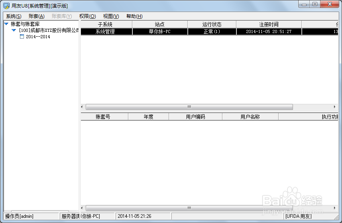
Task: Open the 账套(A) menu
Action: click(36, 16)
